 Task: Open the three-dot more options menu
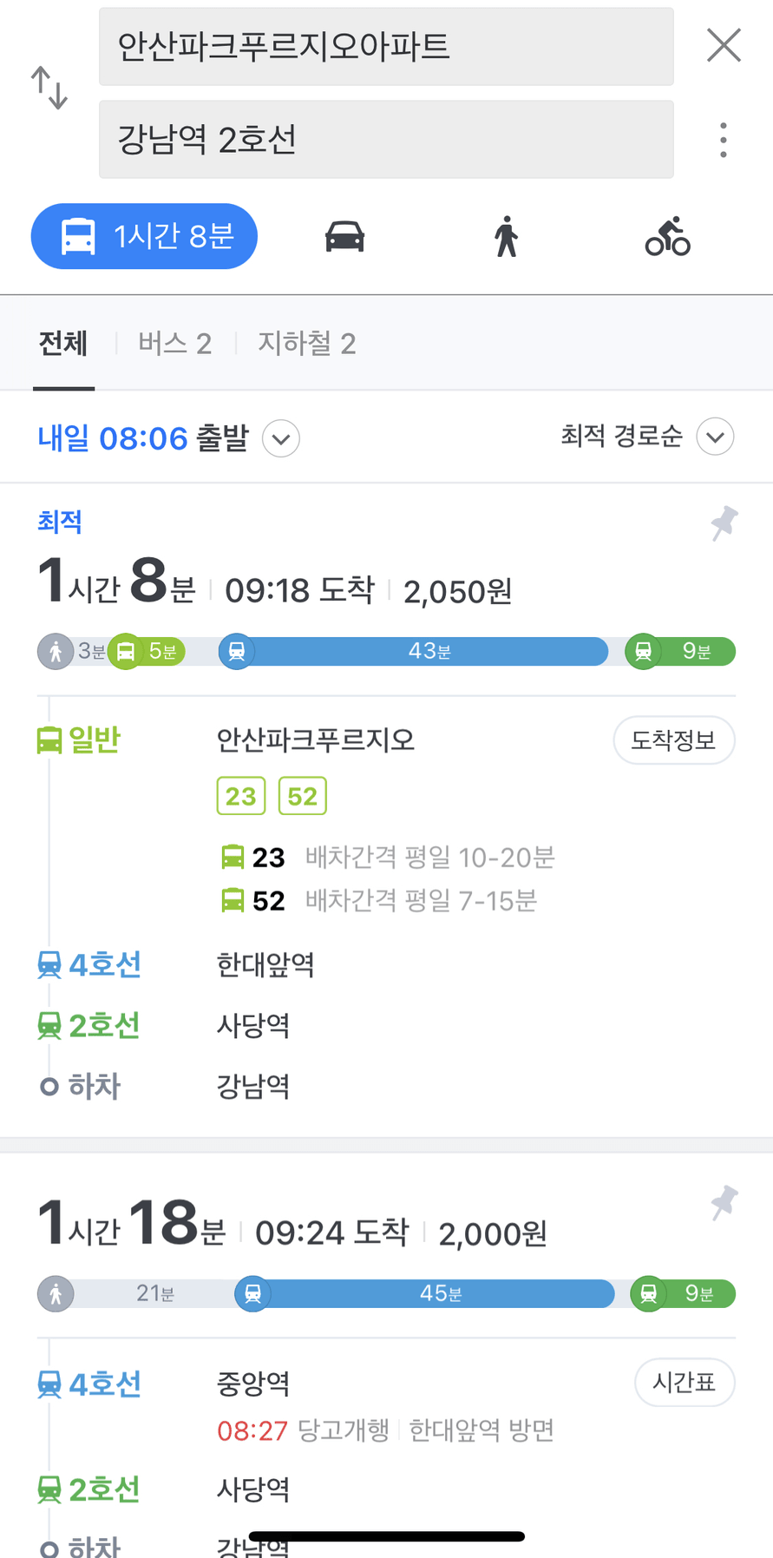click(723, 140)
